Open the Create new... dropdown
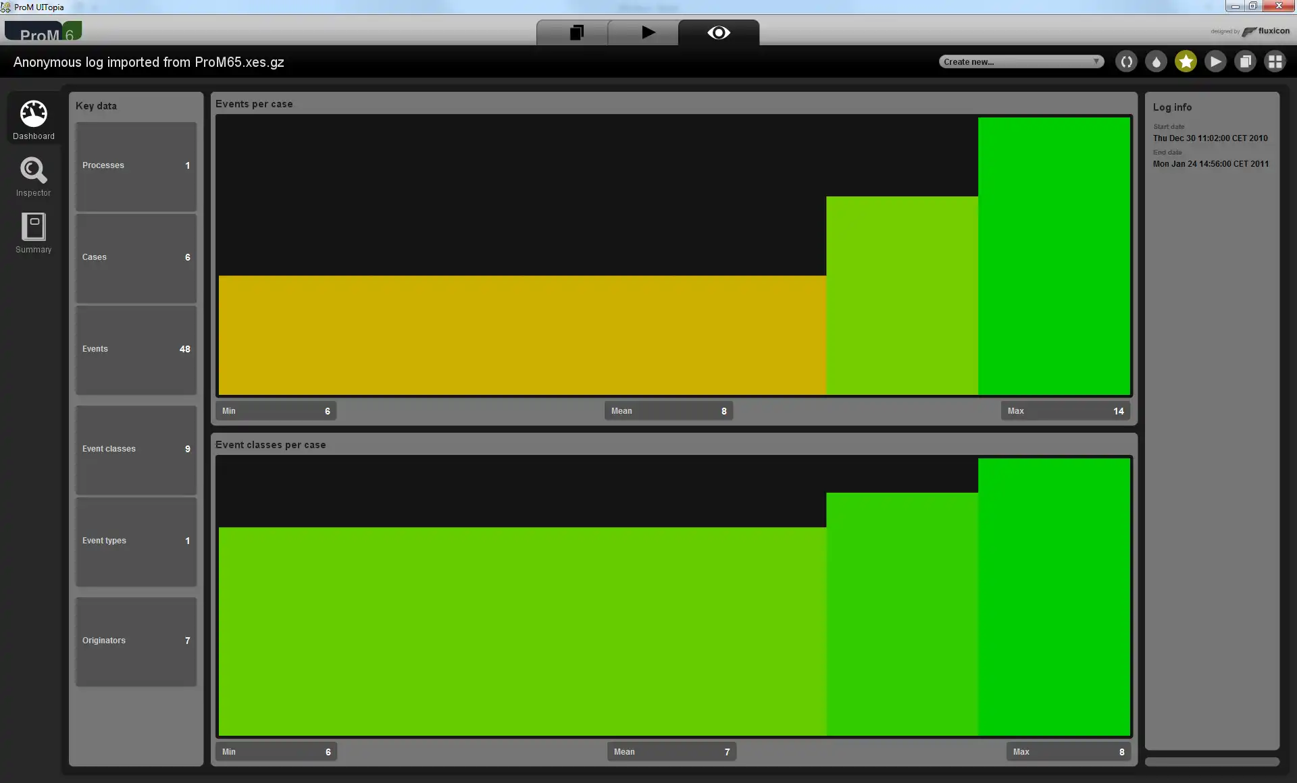The width and height of the screenshot is (1297, 783). pos(1019,61)
